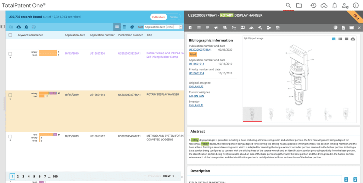Click the scales of justice legal icon
Image resolution: width=363 pixels, height=183 pixels.
click(278, 28)
